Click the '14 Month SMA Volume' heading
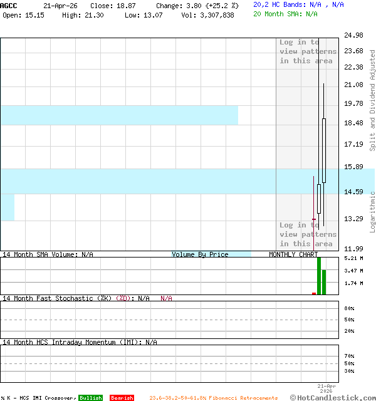 pos(48,254)
